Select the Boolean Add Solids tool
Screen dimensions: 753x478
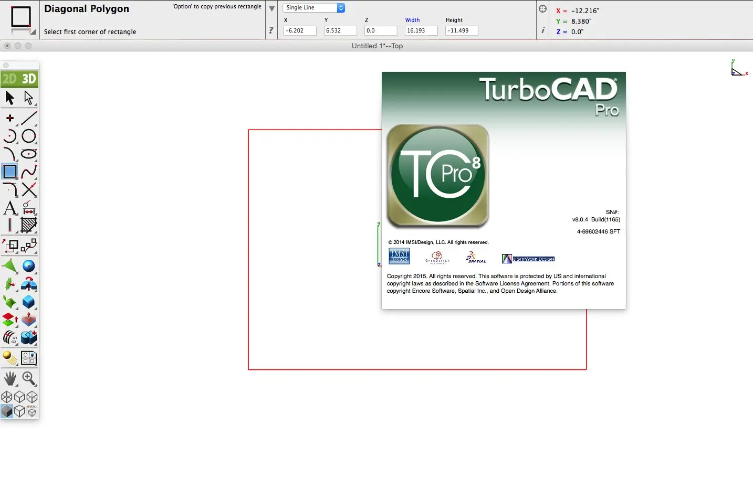pyautogui.click(x=29, y=337)
